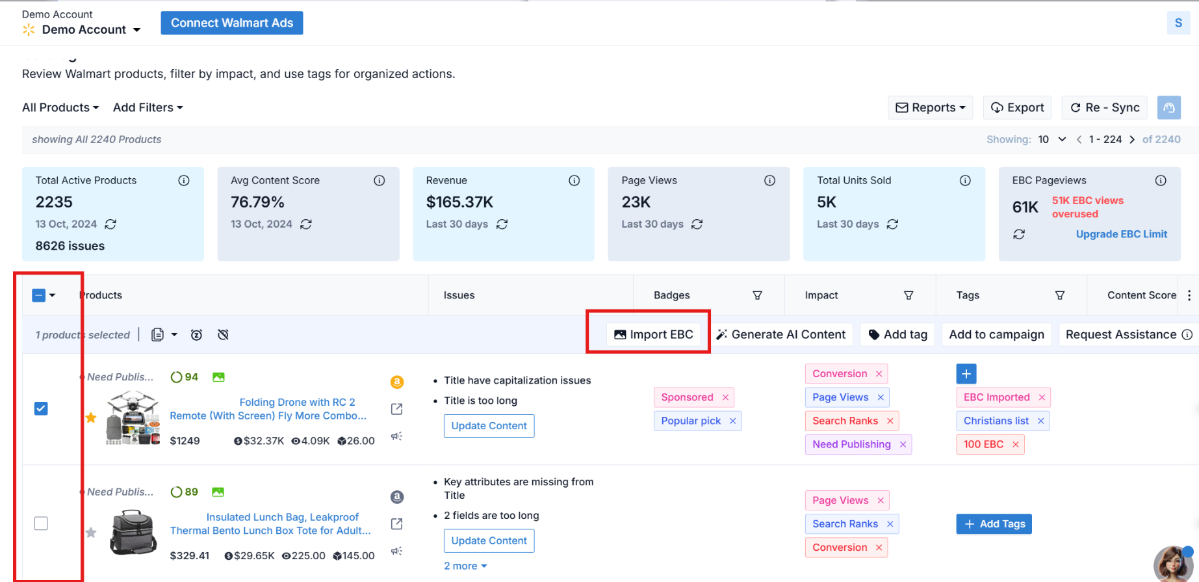Expand the Add Filters dropdown
The height and width of the screenshot is (582, 1199).
pyautogui.click(x=148, y=107)
